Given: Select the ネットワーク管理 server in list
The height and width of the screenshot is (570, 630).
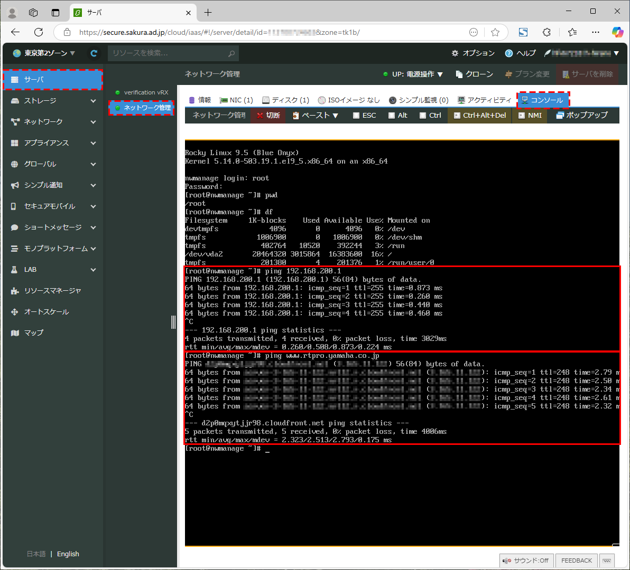Looking at the screenshot, I should (x=142, y=108).
